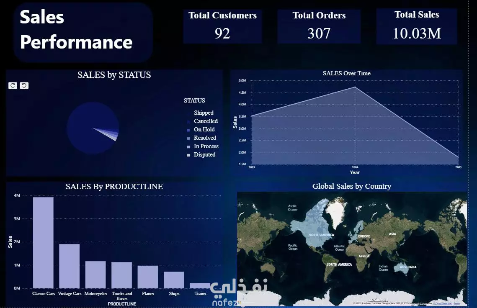
Task: Click the PRODUCTLINE axis title
Action: (122, 304)
